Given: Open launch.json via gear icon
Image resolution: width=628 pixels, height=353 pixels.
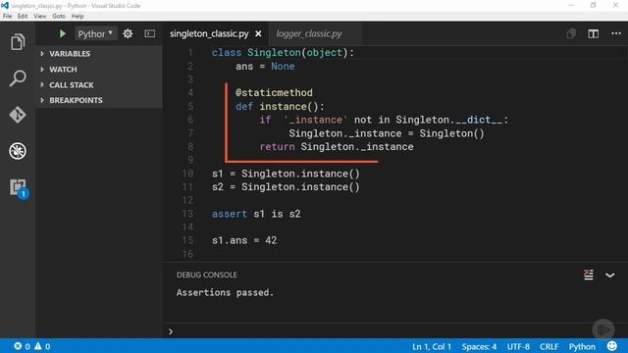Looking at the screenshot, I should [x=128, y=34].
